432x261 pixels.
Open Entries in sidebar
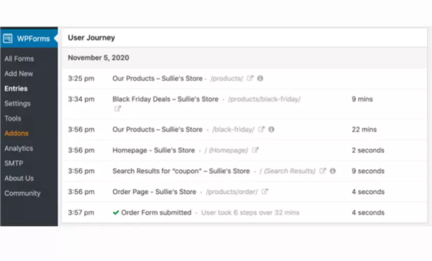click(x=16, y=88)
